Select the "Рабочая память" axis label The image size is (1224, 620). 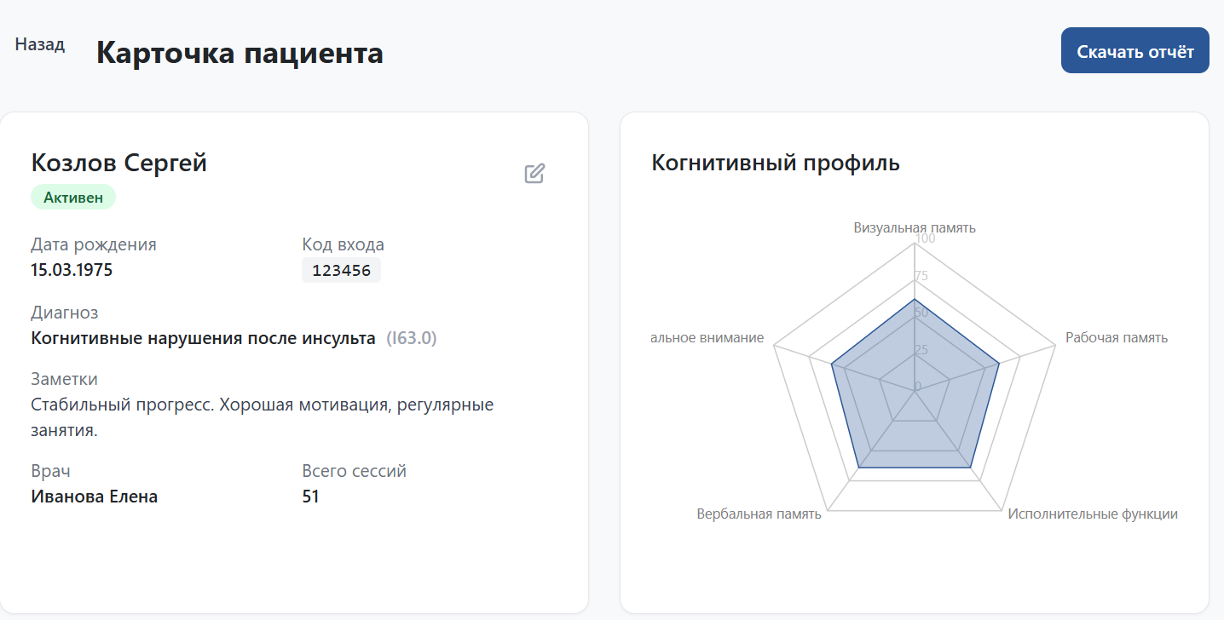(x=1116, y=337)
